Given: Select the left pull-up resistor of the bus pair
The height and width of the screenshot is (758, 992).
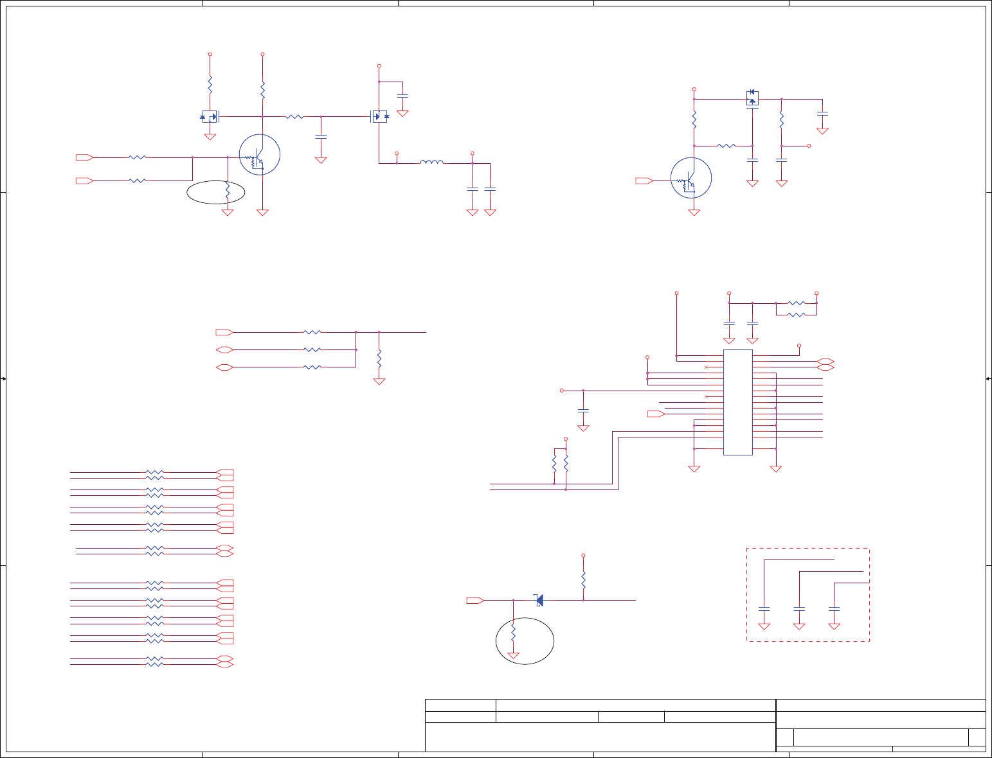Looking at the screenshot, I should coord(554,463).
